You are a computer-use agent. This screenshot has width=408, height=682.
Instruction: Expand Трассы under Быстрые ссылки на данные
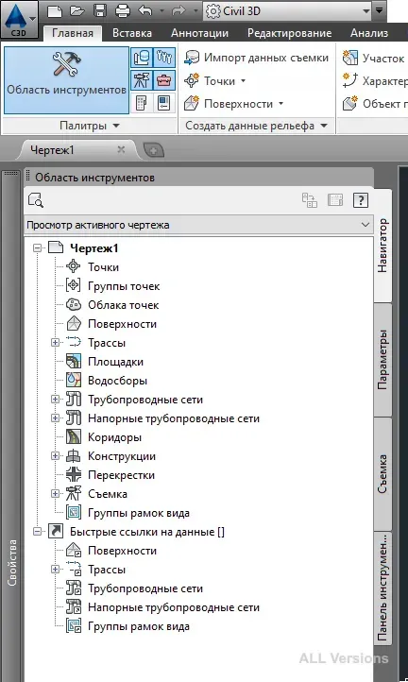pyautogui.click(x=55, y=569)
